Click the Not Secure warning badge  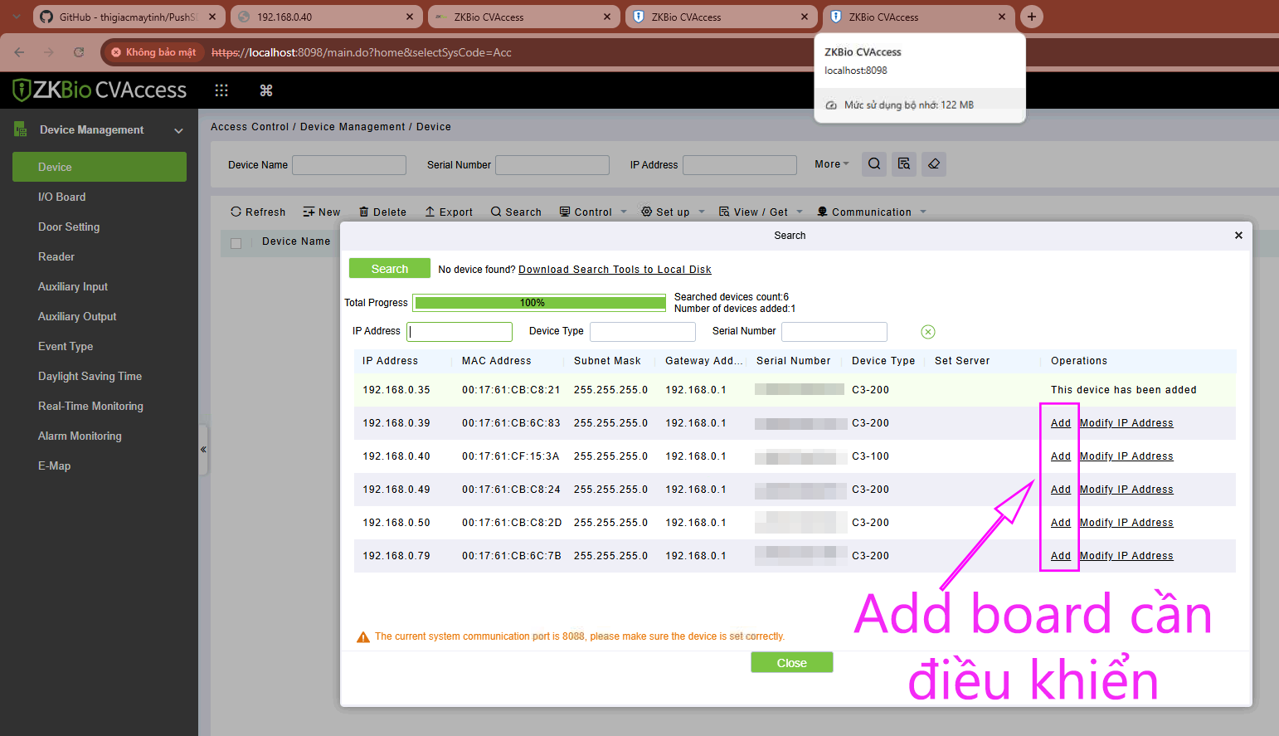[x=154, y=52]
